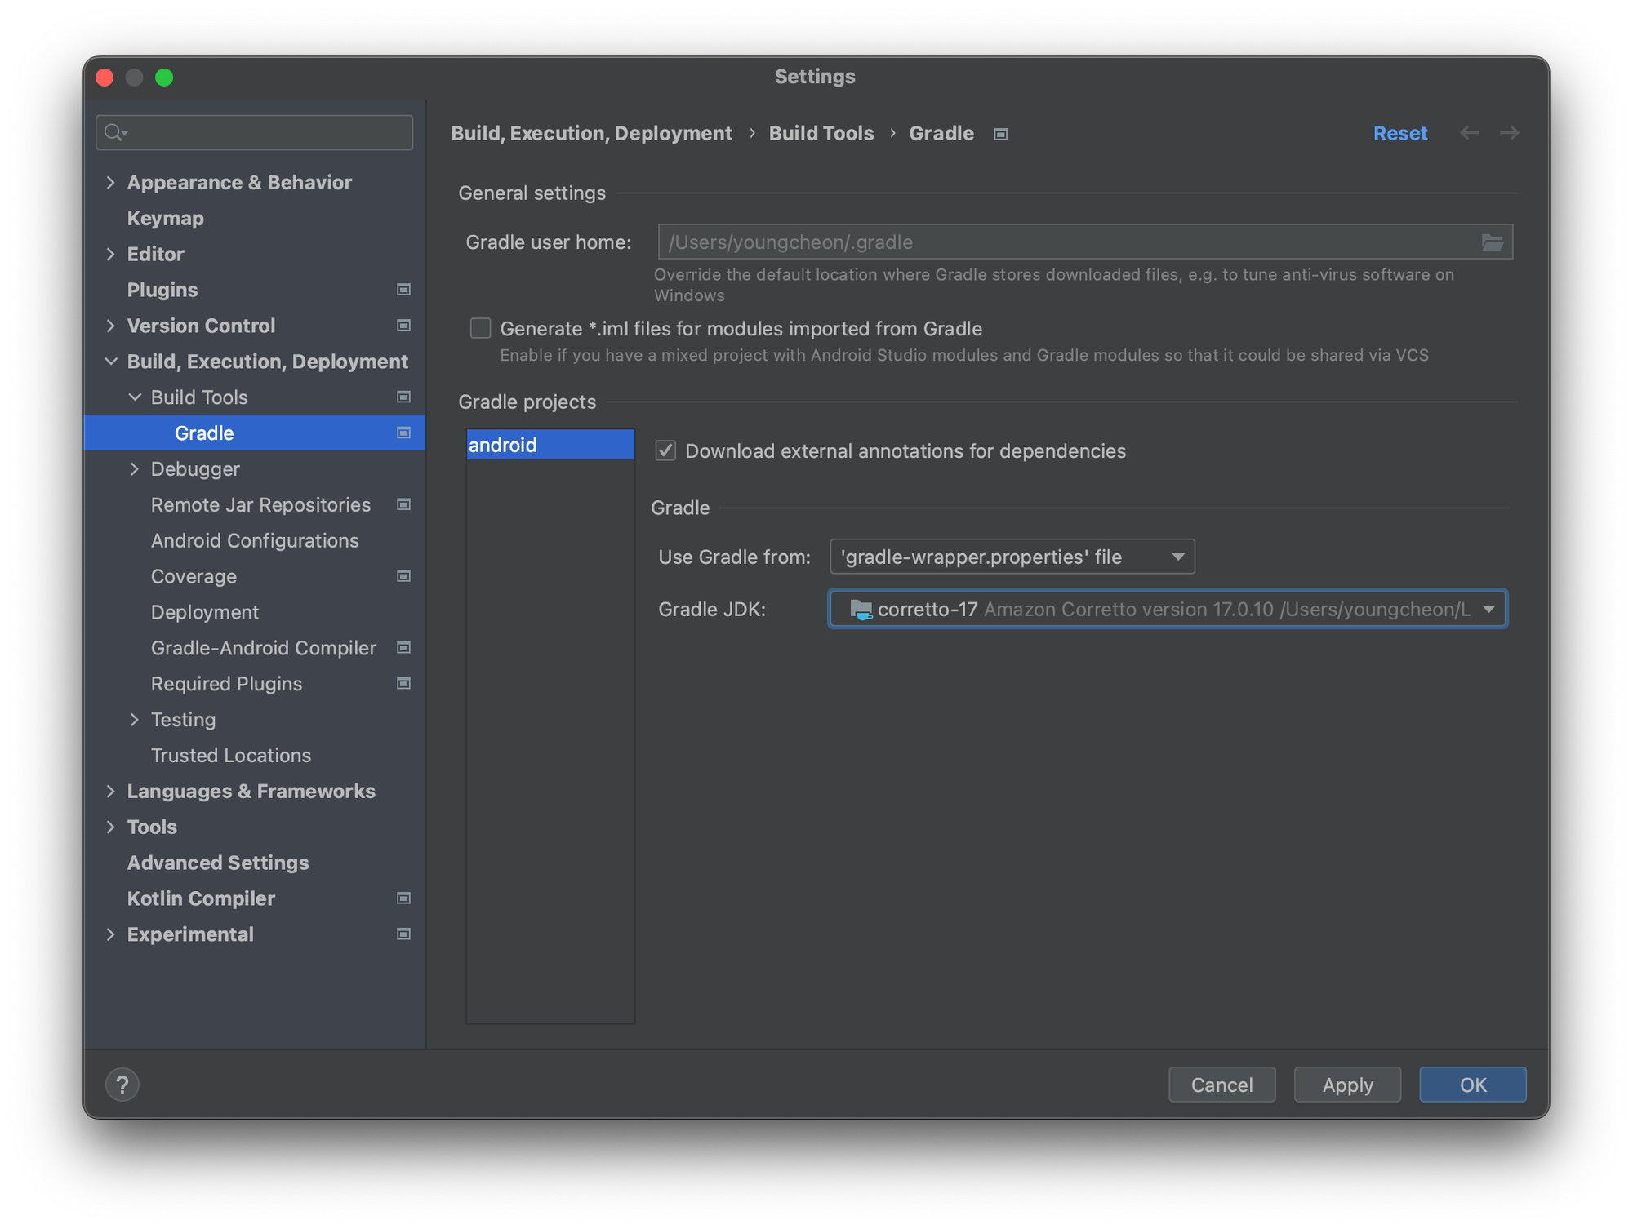Click the project-settings icon beside Plugins
This screenshot has height=1229, width=1633.
(403, 290)
